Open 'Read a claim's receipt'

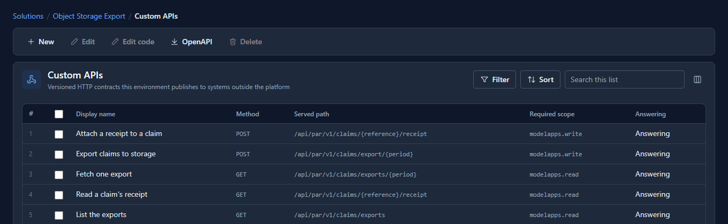click(111, 194)
